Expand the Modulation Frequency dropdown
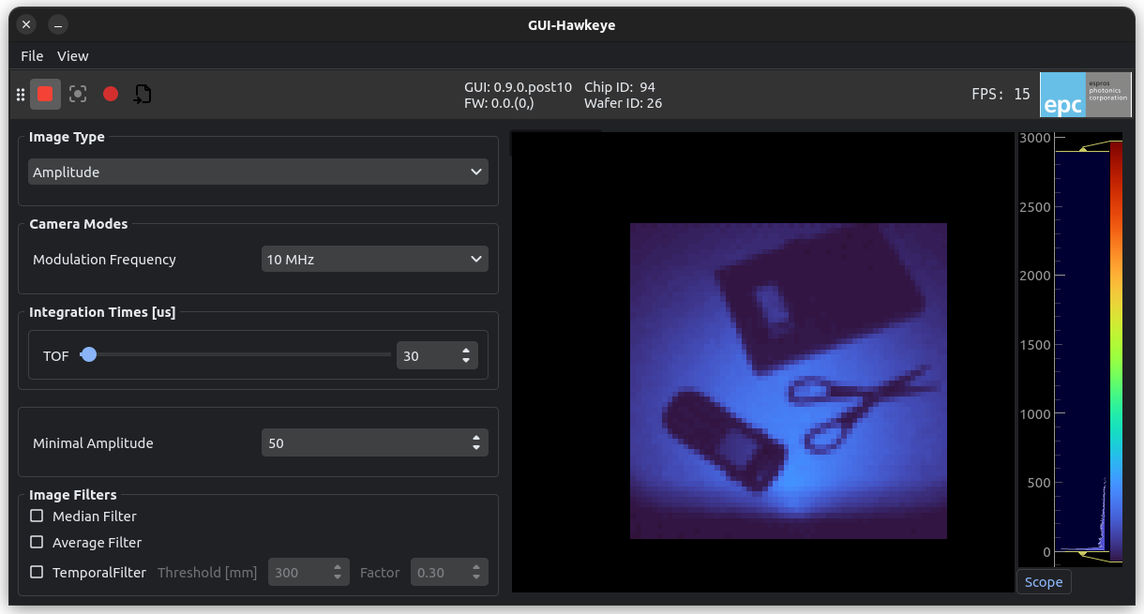 point(375,259)
